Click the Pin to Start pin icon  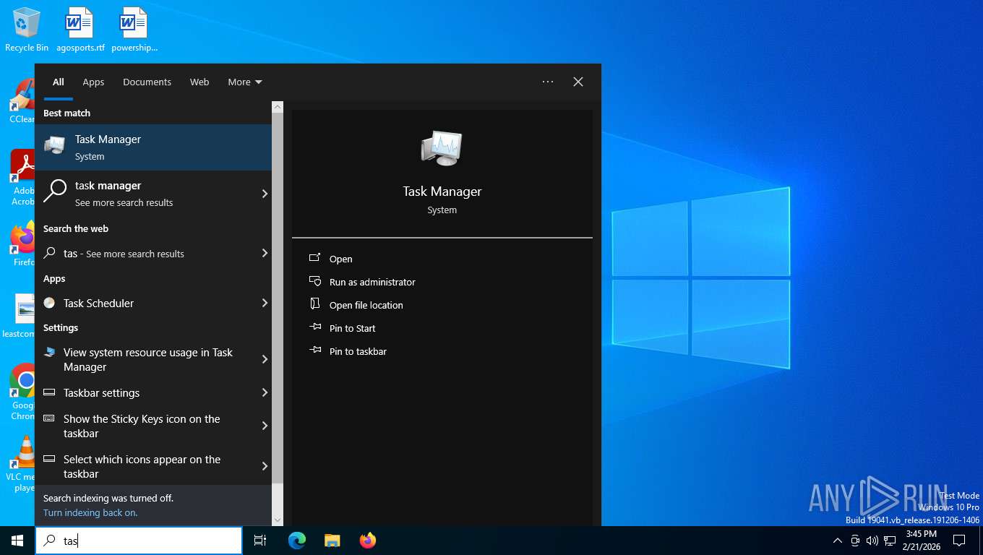pyautogui.click(x=314, y=327)
